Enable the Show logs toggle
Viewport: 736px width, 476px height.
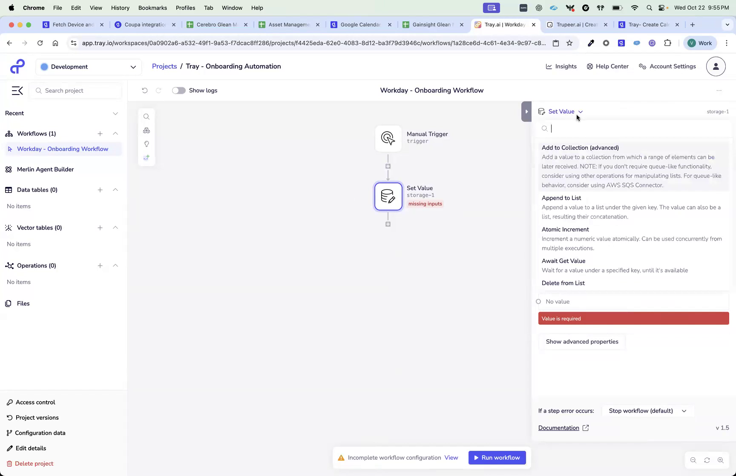(178, 90)
